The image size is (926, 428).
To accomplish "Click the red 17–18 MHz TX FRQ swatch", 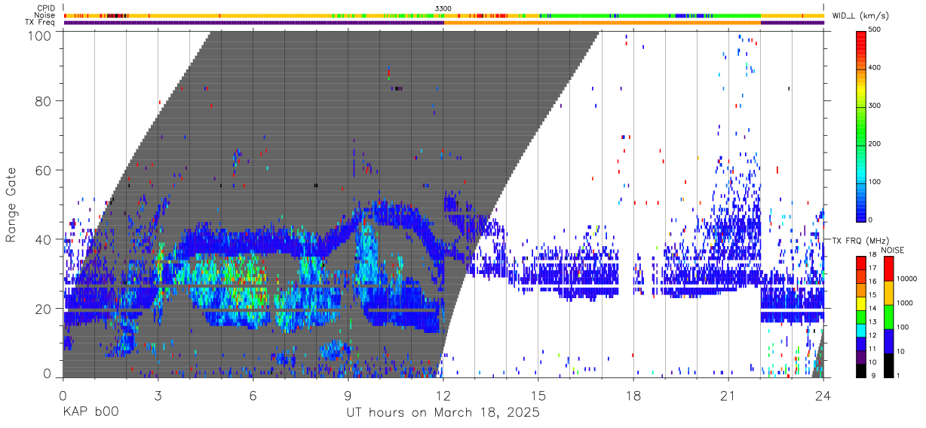I will tap(860, 263).
